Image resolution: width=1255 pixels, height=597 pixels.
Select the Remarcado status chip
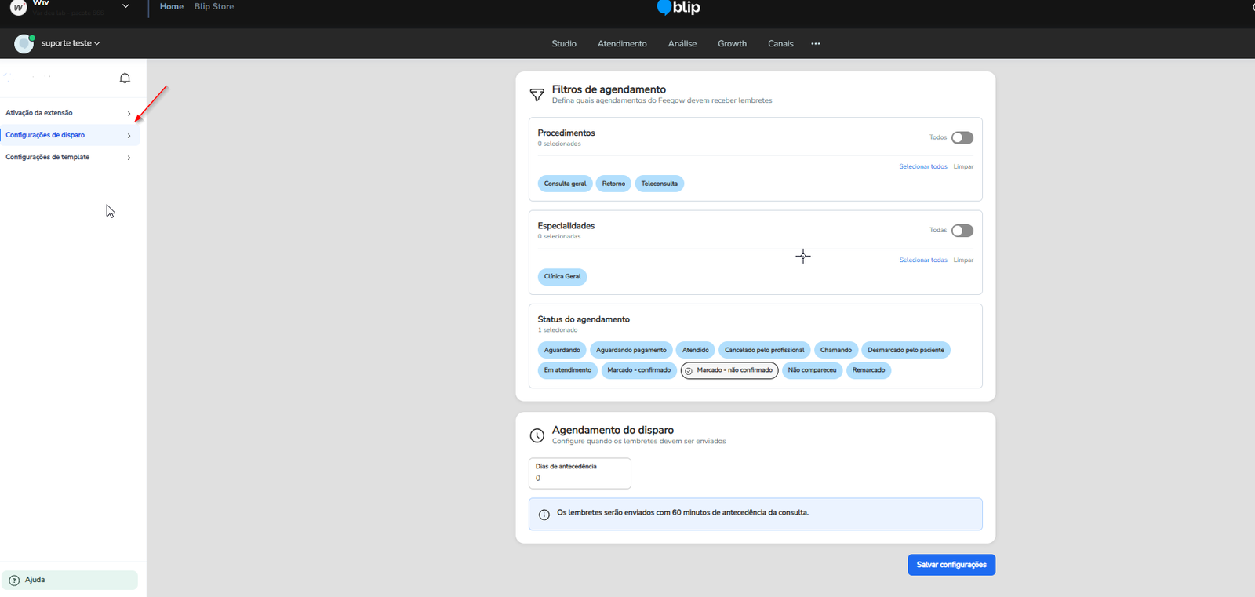(x=868, y=370)
